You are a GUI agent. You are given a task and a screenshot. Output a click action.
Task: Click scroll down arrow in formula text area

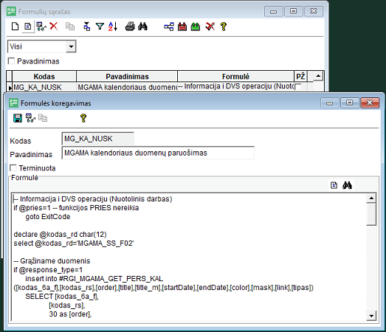click(x=371, y=316)
